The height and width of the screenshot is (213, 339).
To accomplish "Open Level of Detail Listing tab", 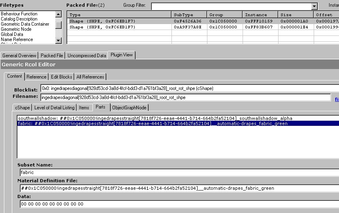I will click(54, 108).
